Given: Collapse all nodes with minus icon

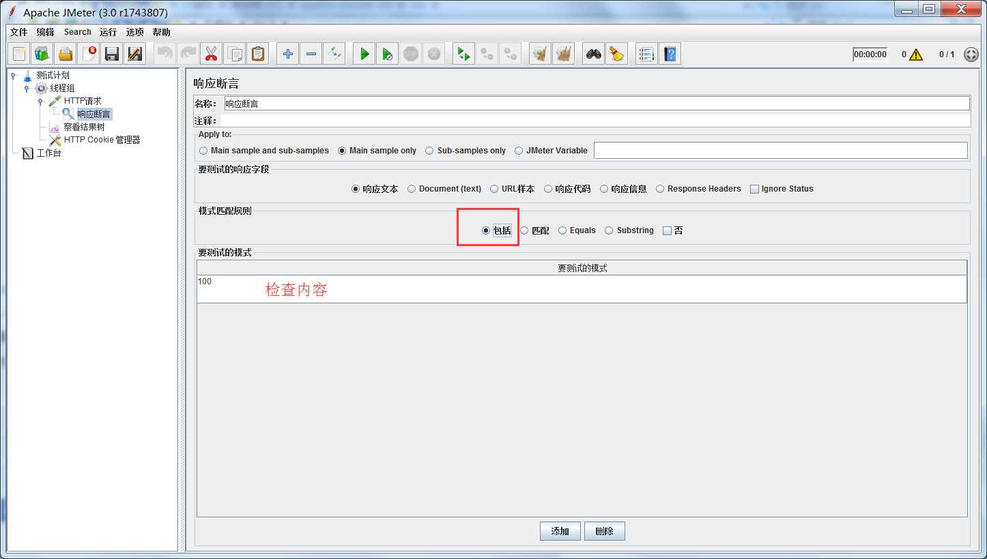Looking at the screenshot, I should point(311,54).
